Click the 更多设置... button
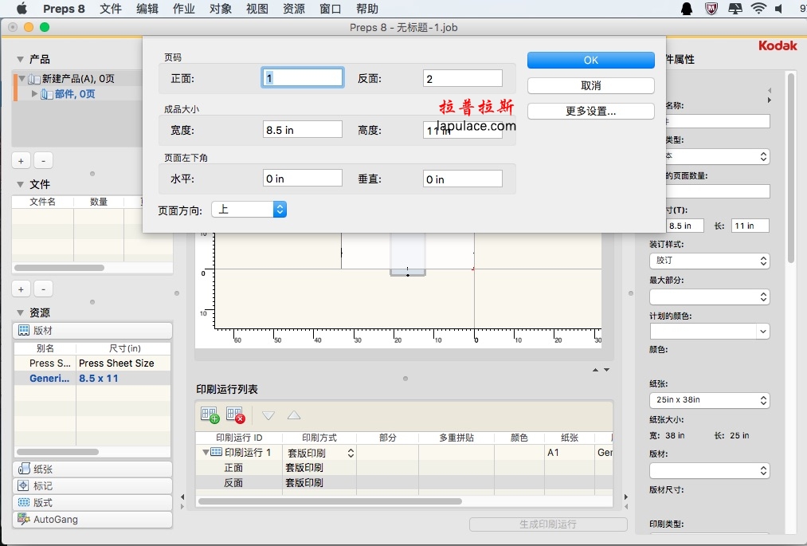The image size is (807, 546). pyautogui.click(x=590, y=112)
